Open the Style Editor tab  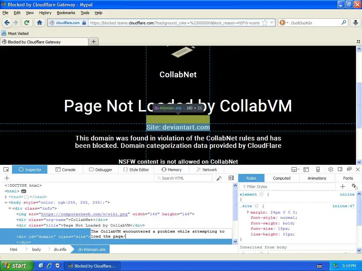(x=136, y=170)
